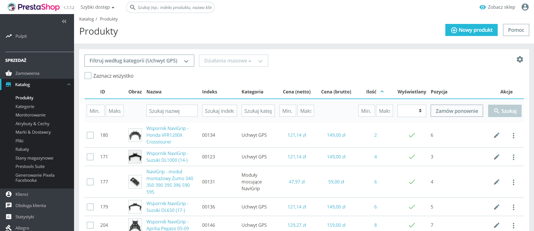Click the Szukaj nazwę search field
This screenshot has height=231, width=534.
tap(172, 111)
